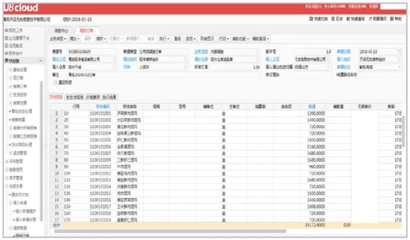
Task: Switch to the 收发货信息 sub-tab
Action: [x=75, y=97]
